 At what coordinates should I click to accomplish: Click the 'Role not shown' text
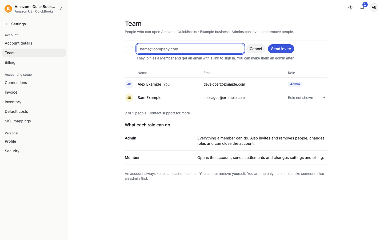(x=301, y=98)
